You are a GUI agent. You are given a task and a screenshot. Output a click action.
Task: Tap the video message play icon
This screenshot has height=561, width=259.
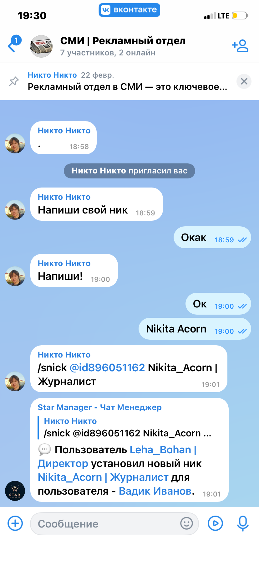coord(215,523)
